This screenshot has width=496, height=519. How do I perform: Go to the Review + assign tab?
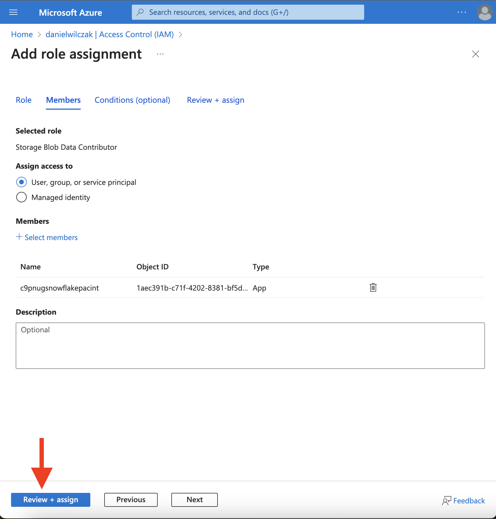pos(215,100)
